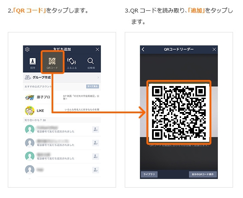Image resolution: width=243 pixels, height=198 pixels.
Task: Open the LIKE official account
Action: (x=62, y=111)
